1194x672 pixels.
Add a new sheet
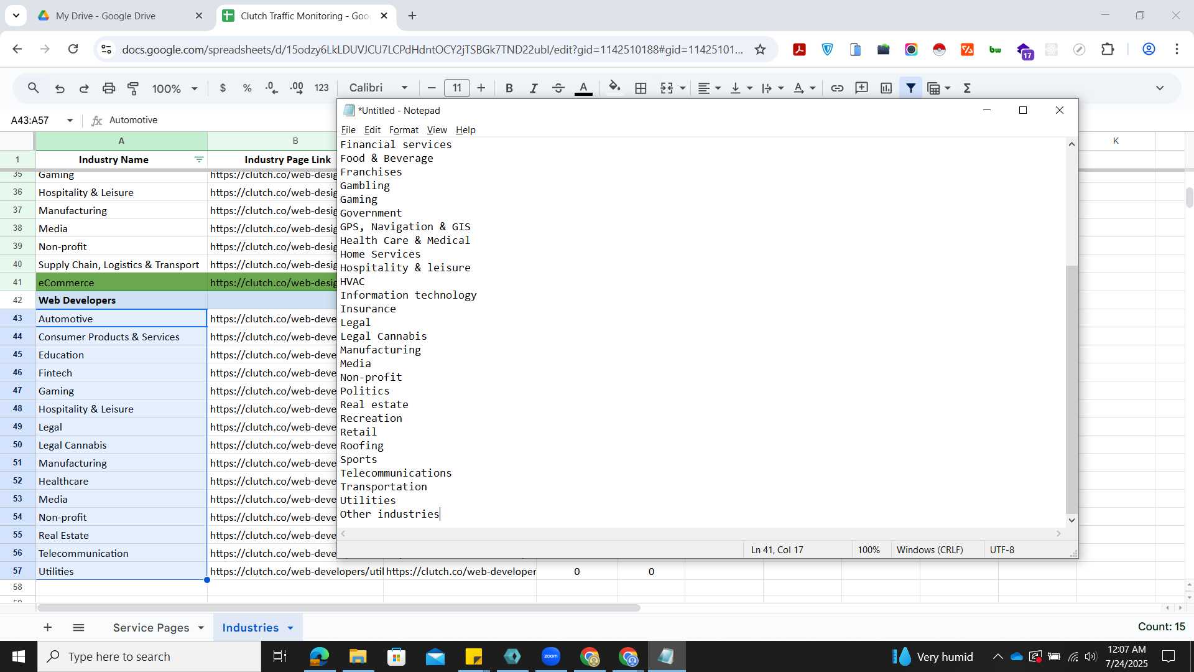pyautogui.click(x=48, y=628)
